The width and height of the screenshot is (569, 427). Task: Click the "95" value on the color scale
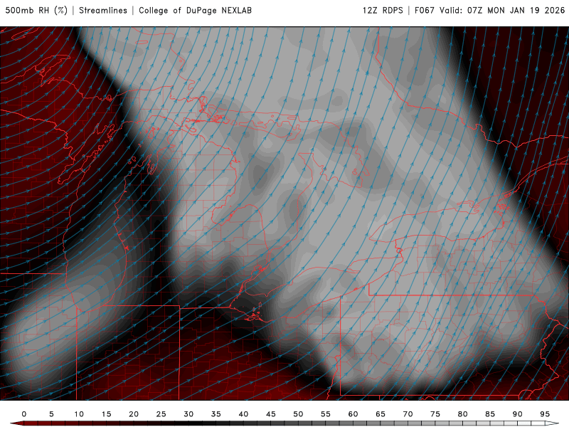(x=545, y=414)
